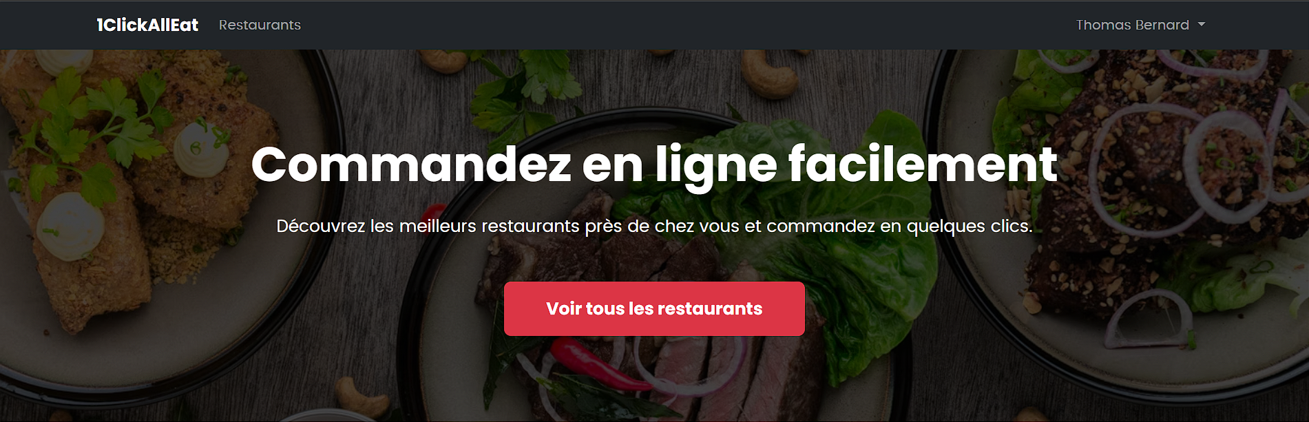Click the 1ClickAllEat brand logo
1309x422 pixels.
coord(147,25)
